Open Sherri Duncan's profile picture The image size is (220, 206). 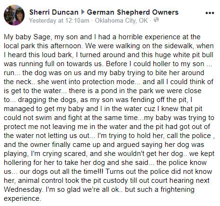tap(14, 15)
